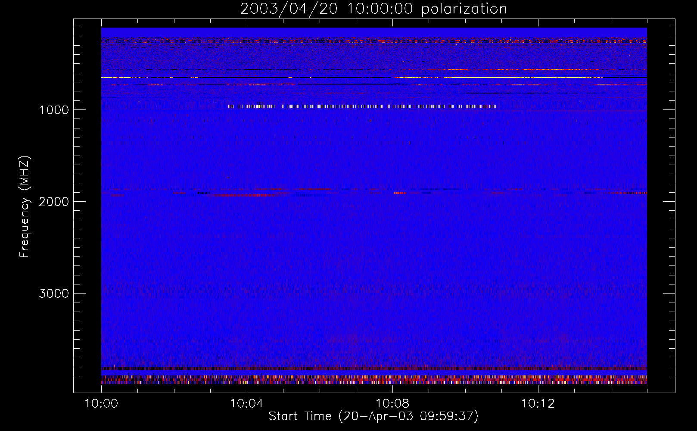Image resolution: width=697 pixels, height=431 pixels.
Task: Click the 10:00 time axis label
Action: click(x=101, y=404)
